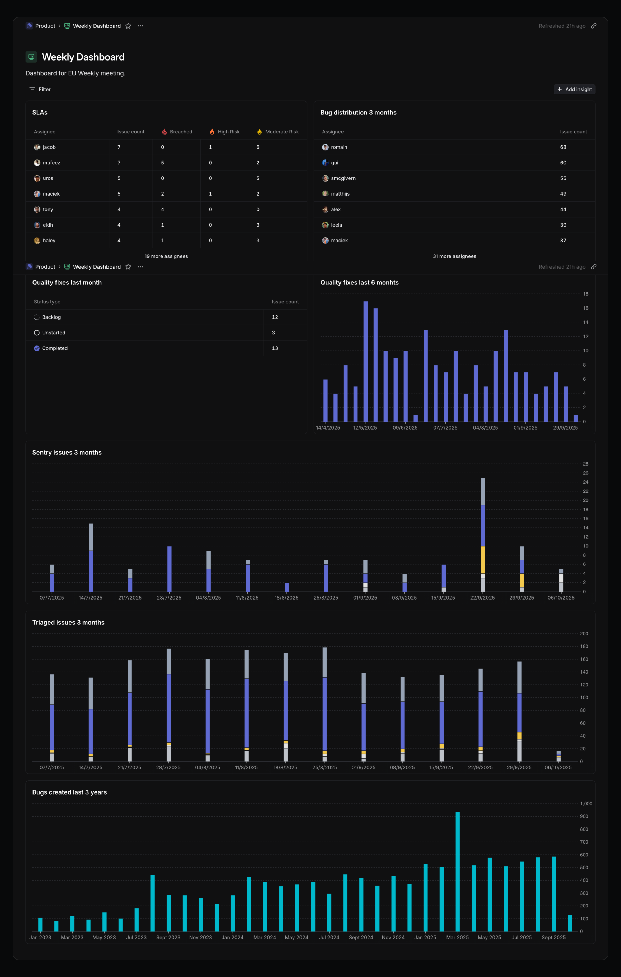
Task: Click the Backlog dashed-circle status icon
Action: point(36,317)
